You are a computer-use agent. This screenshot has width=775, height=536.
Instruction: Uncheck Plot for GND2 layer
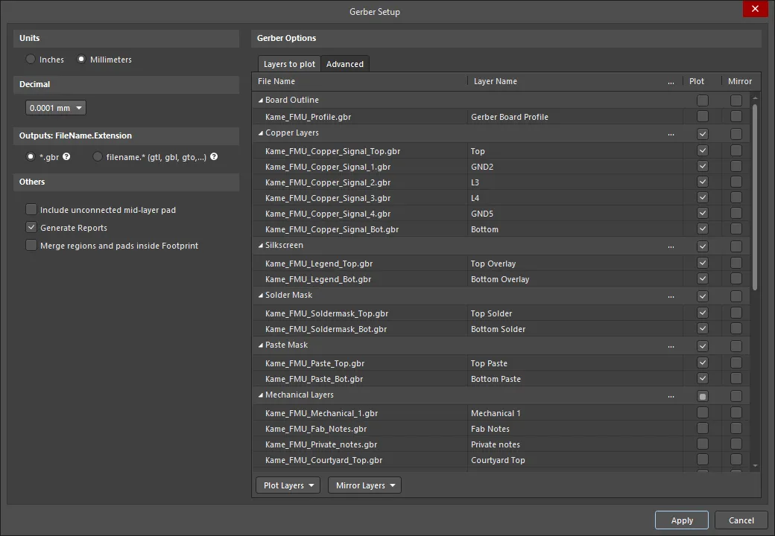click(702, 166)
